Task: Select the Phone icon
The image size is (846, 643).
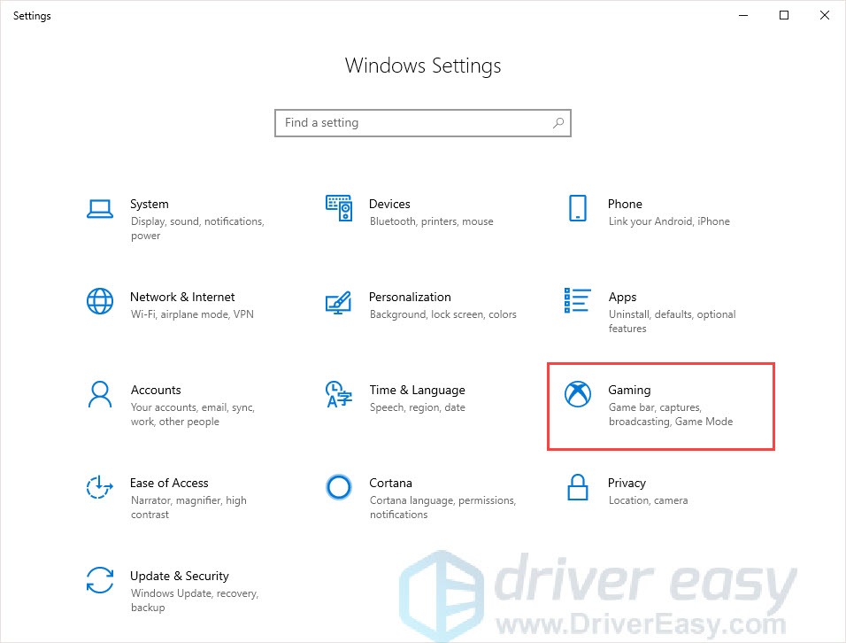Action: (577, 209)
